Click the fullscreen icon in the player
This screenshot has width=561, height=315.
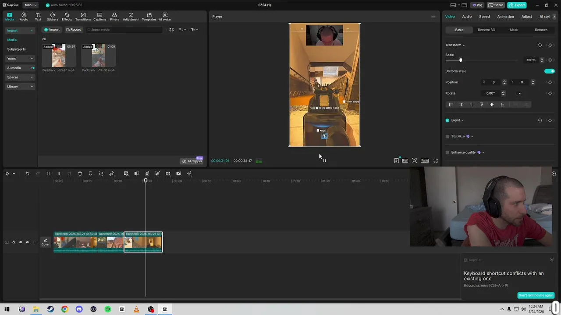(x=436, y=161)
